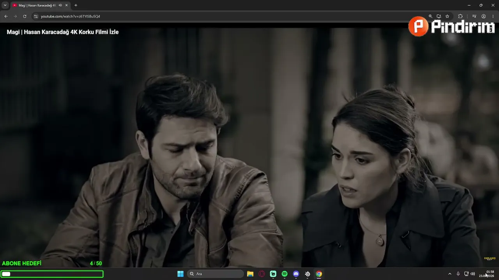The width and height of the screenshot is (499, 280).
Task: Go back to the previous page
Action: pos(6,16)
